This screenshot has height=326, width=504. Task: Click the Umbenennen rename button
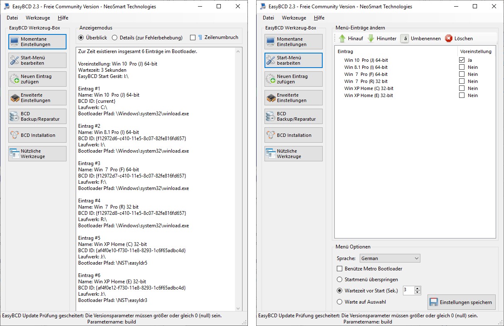(421, 39)
